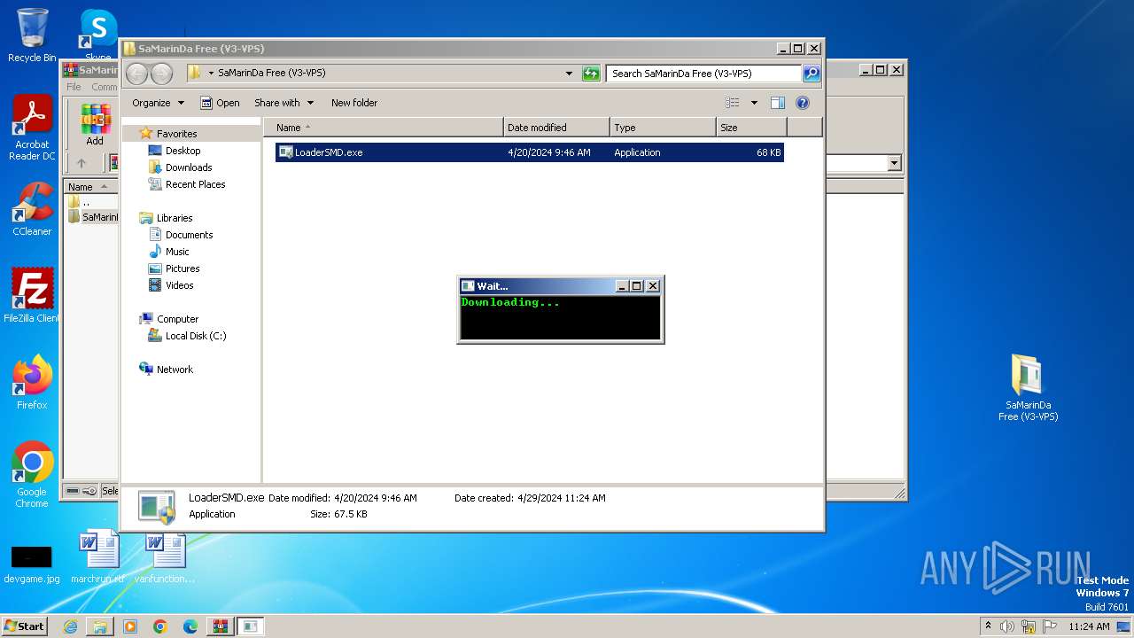The width and height of the screenshot is (1134, 638).
Task: Click the search magnifier icon in Explorer
Action: click(811, 74)
